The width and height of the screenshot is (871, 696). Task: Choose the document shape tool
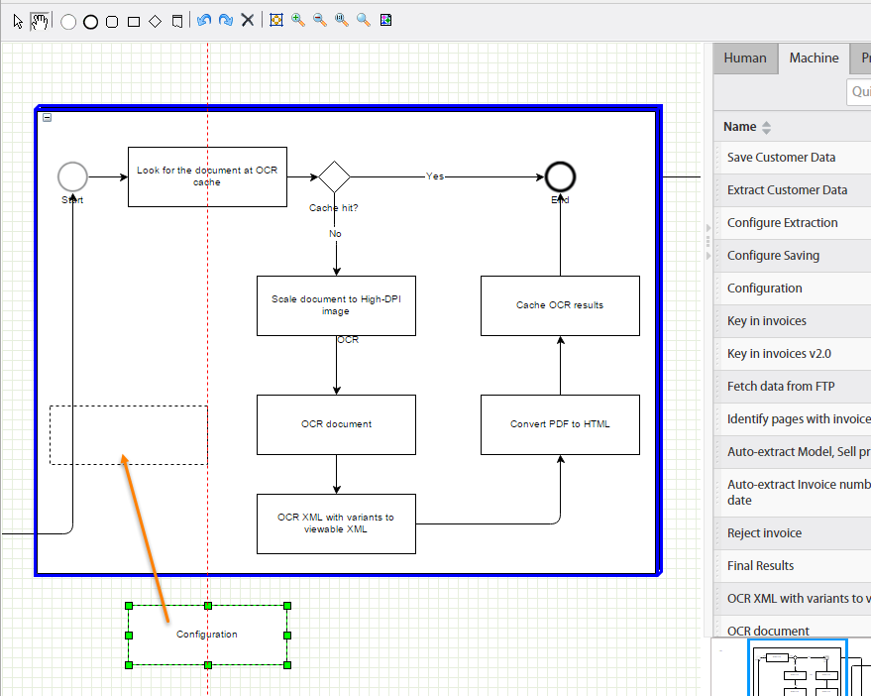177,22
